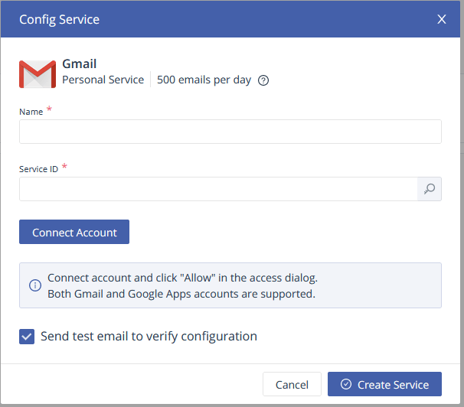This screenshot has width=464, height=407.
Task: Focus the Service ID input field
Action: point(218,189)
